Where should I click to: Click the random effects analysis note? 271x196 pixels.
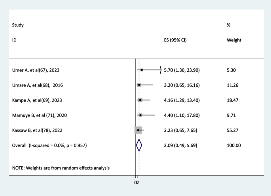[61, 168]
